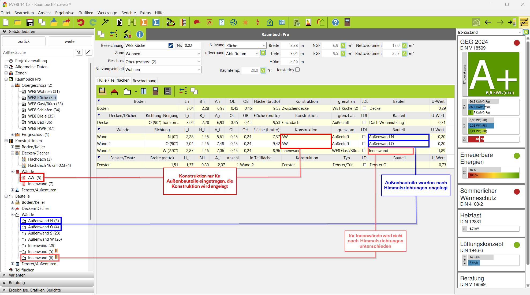Click the weiter button
This screenshot has height=295, width=530.
click(x=70, y=41)
